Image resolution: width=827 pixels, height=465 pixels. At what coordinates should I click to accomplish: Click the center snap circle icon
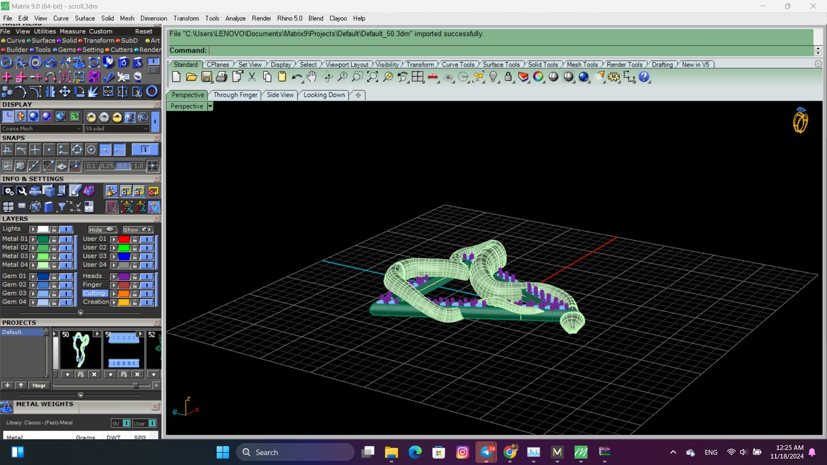coord(91,150)
